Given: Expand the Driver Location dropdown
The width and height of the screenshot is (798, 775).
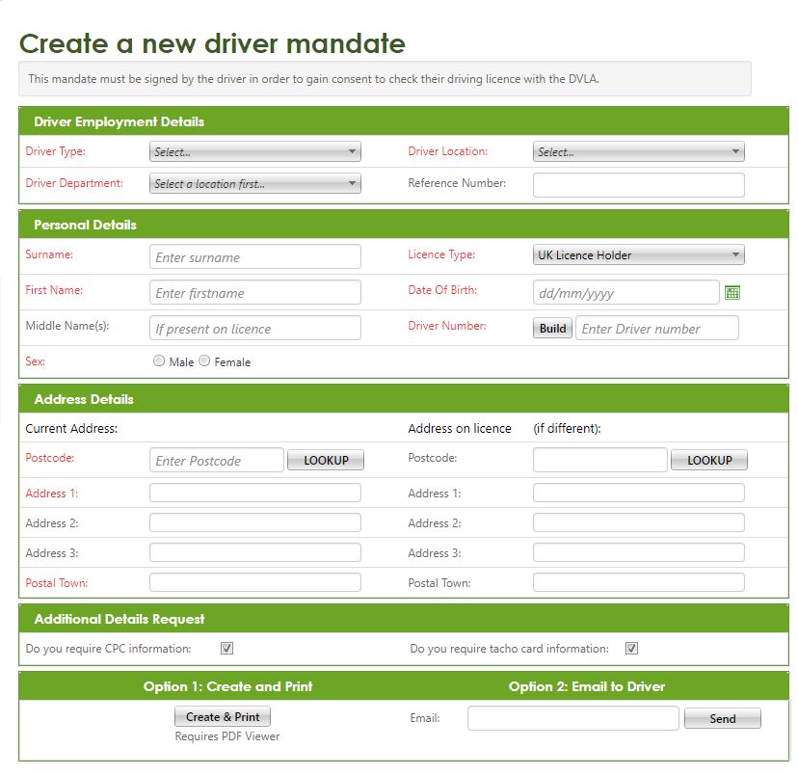Looking at the screenshot, I should (x=638, y=152).
